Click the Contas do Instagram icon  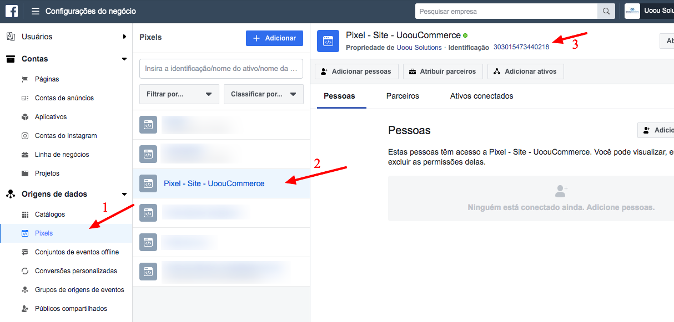24,136
